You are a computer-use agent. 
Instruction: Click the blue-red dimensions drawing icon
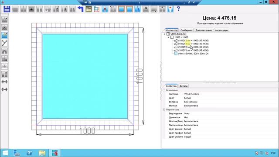pos(97,9)
